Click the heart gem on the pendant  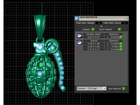(40, 47)
